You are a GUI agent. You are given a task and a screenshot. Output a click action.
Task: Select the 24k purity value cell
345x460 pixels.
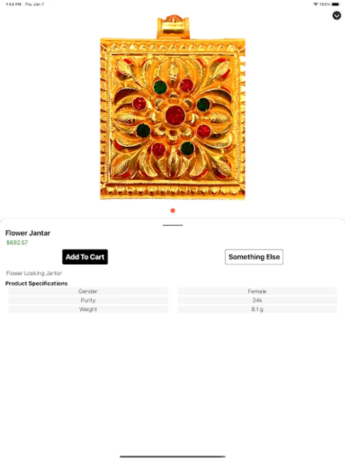[257, 300]
